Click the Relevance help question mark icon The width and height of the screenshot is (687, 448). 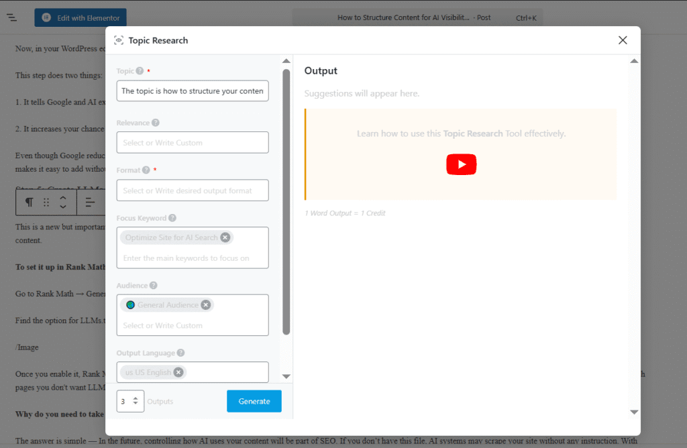pos(156,123)
